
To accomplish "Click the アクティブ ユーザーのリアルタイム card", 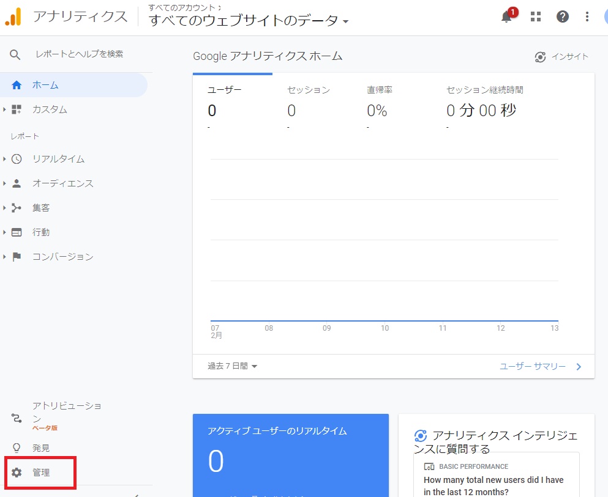I will coord(291,455).
